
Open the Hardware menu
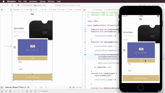click(33, 1)
